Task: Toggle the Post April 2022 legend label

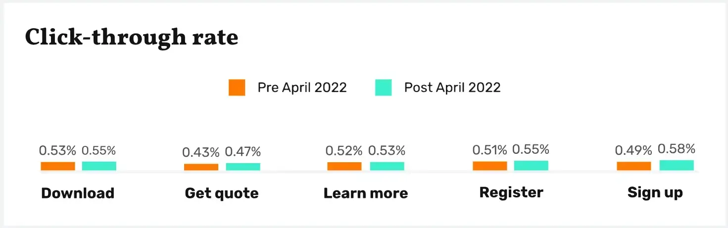Action: click(452, 88)
